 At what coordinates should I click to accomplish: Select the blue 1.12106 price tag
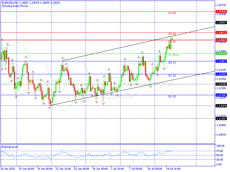click(221, 95)
